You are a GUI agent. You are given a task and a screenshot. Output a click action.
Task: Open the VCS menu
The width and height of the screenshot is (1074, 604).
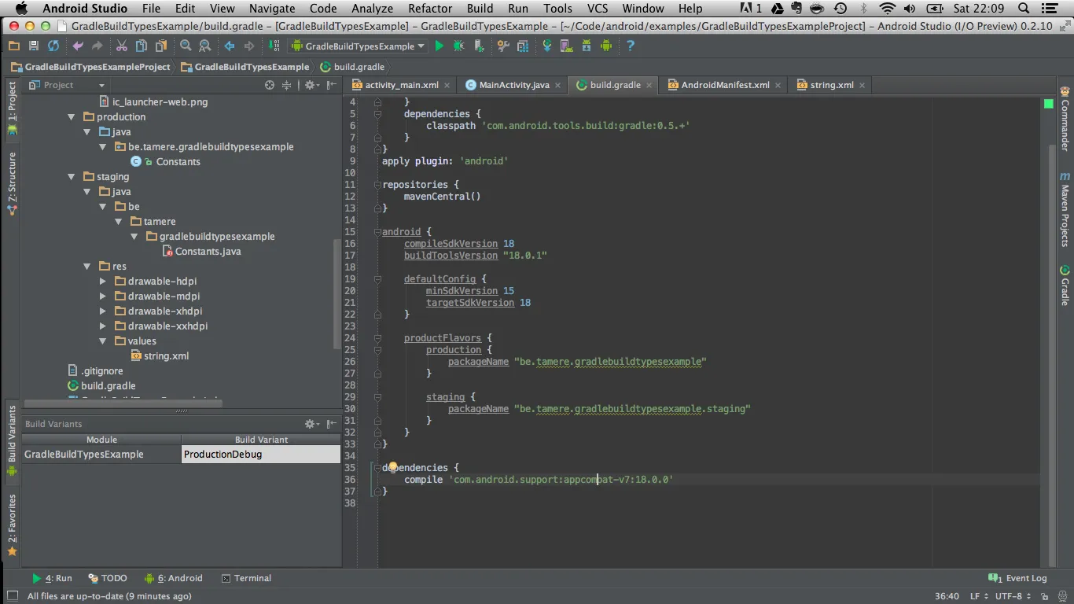(598, 9)
